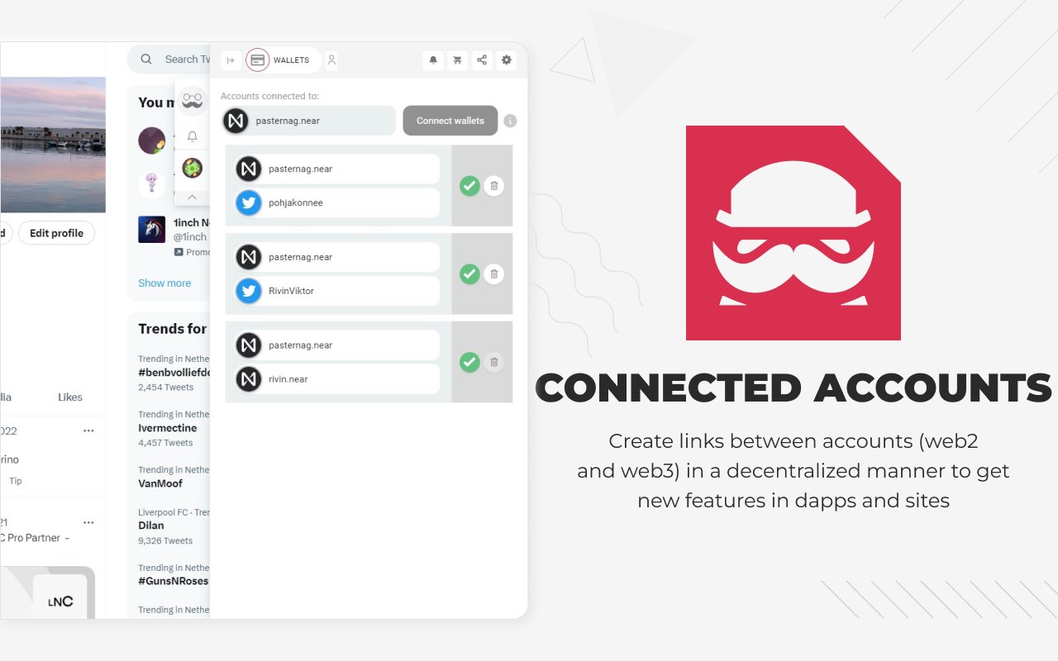Open the pasternag.near account selector
The height and width of the screenshot is (661, 1058).
308,121
